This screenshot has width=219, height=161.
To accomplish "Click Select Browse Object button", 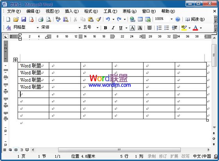I will click(214, 139).
